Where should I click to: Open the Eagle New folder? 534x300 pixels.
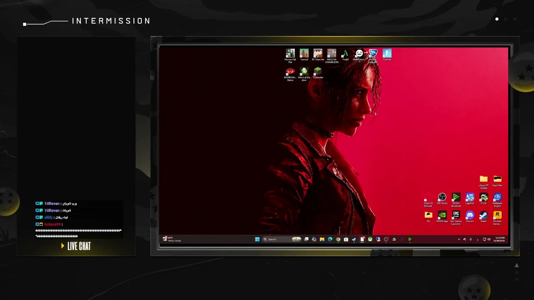pyautogui.click(x=497, y=181)
